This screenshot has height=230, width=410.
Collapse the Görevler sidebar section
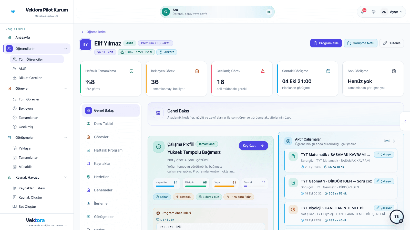66,88
